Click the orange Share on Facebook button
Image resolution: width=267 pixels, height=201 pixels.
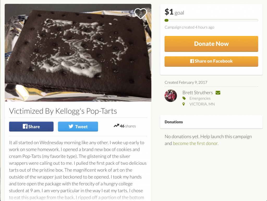pyautogui.click(x=211, y=61)
